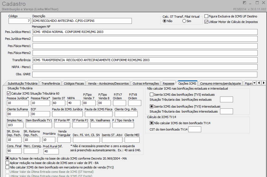Screen dimensions: 267x177
Task: Click Situação Tributaria das bonificações interestaduais field
Action: pyautogui.click(x=226, y=111)
